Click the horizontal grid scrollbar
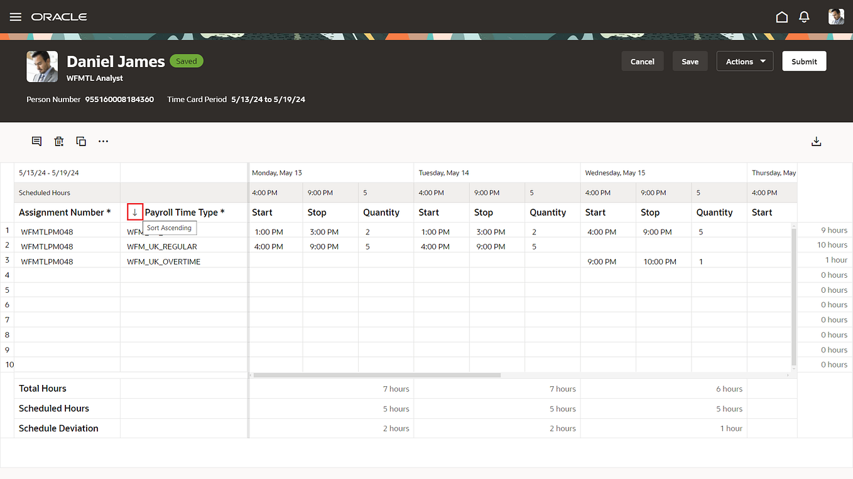Screen dimensions: 853x479 [x=376, y=375]
